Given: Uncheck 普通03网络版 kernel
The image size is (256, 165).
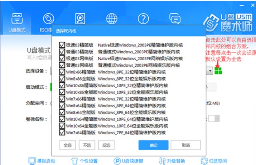Looking at the screenshot, I should [x=62, y=65].
